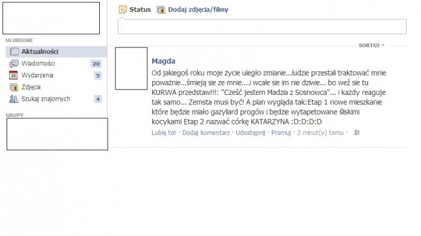
Task: Click Udostępnij to share the post
Action: pos(250,133)
